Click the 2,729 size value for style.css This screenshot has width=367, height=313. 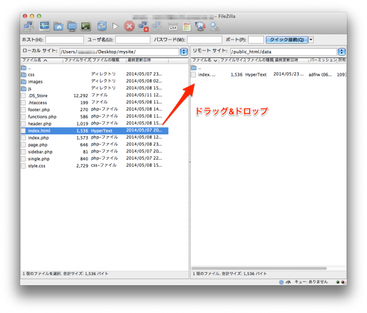coord(82,166)
